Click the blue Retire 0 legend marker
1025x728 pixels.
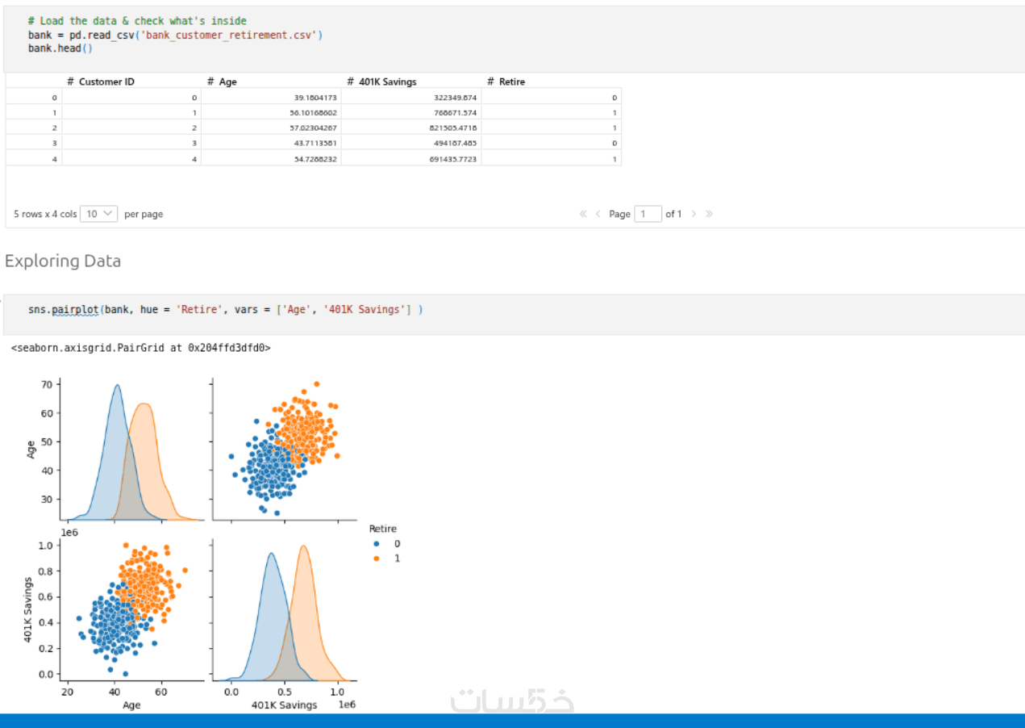coord(375,544)
